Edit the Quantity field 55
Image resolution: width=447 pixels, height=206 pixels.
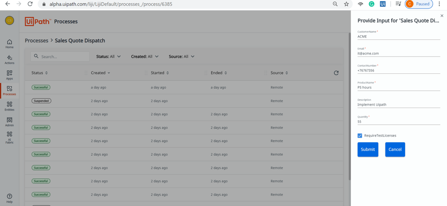(399, 122)
